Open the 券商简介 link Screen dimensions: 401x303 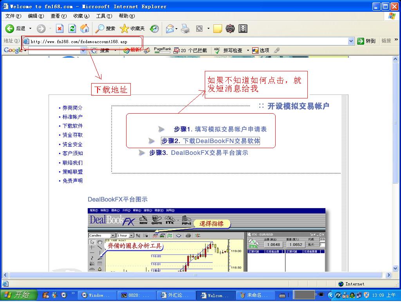pos(72,108)
